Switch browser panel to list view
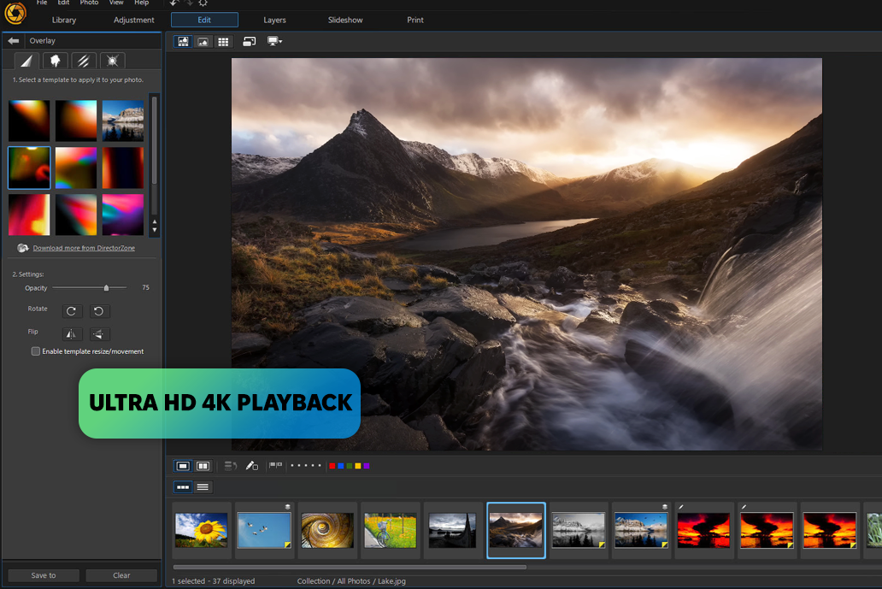 pos(203,487)
